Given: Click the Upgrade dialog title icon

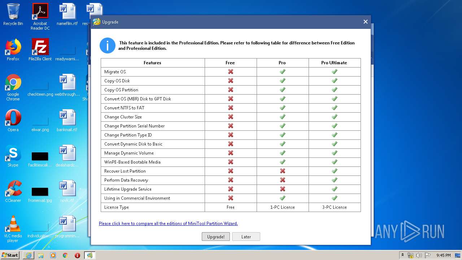Looking at the screenshot, I should point(97,22).
